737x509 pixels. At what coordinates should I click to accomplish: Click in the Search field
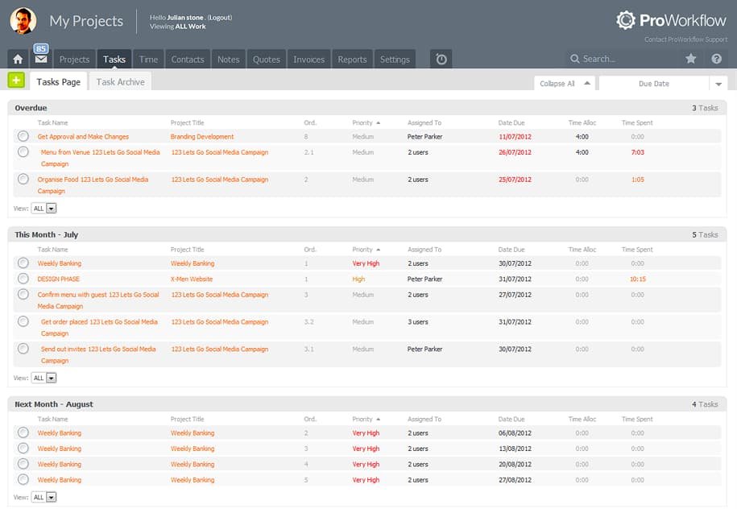click(622, 59)
